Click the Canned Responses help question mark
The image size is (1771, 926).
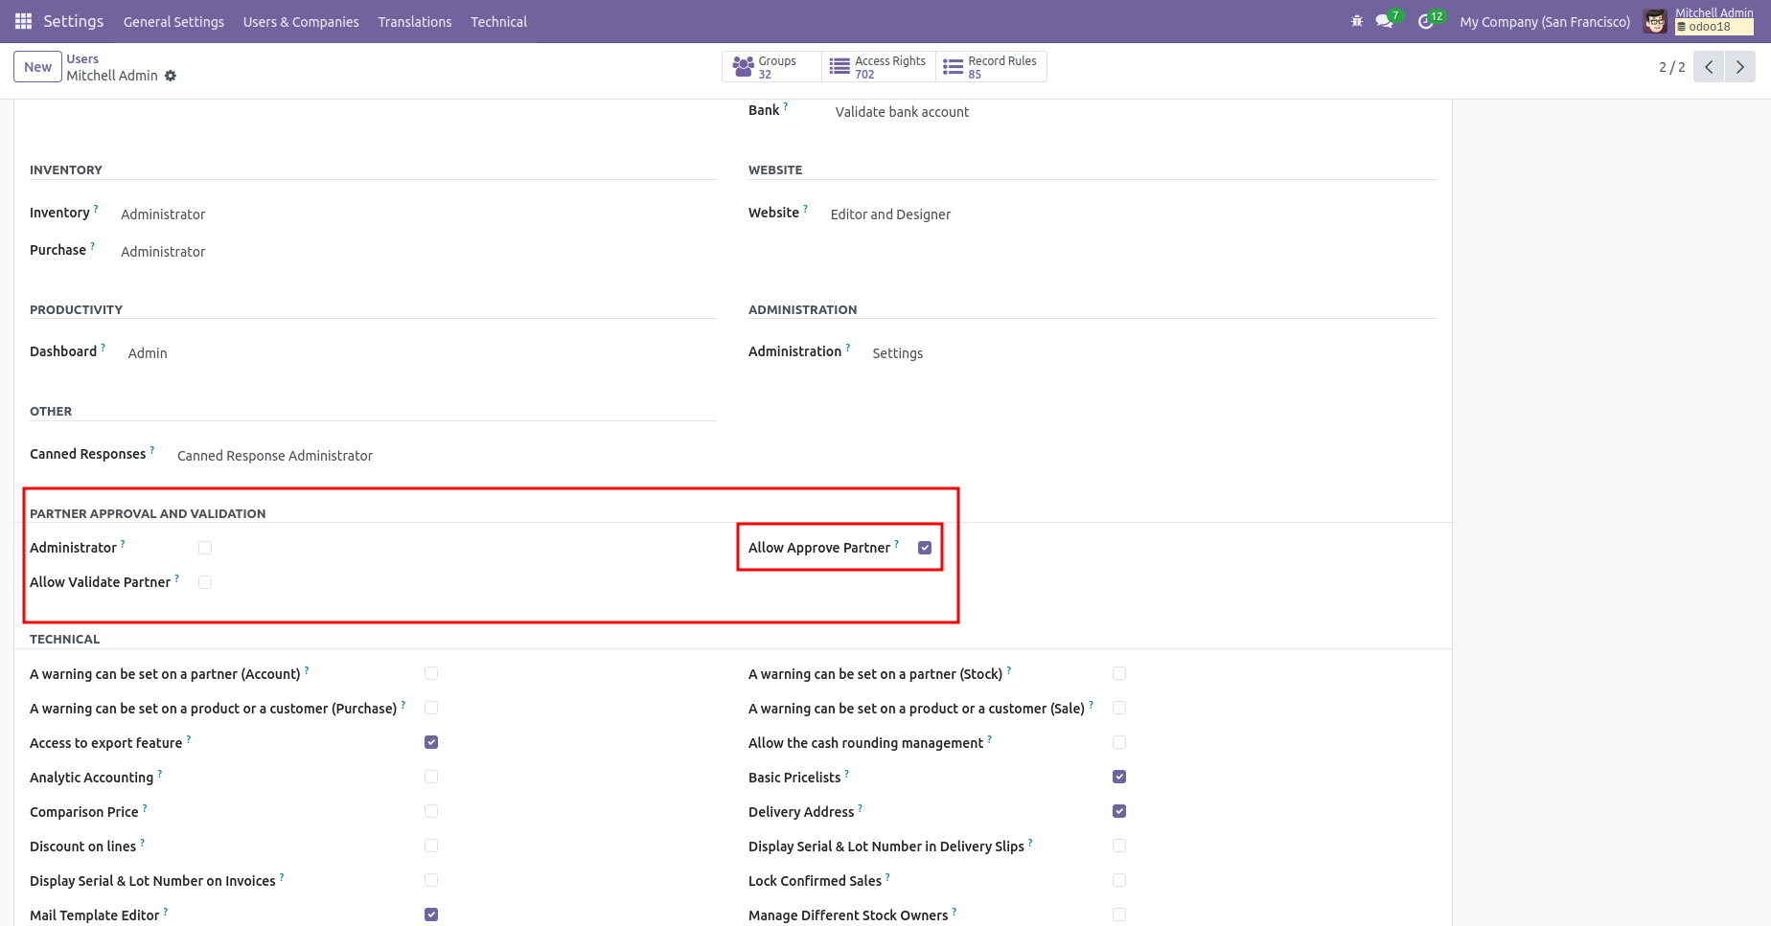[x=151, y=449]
